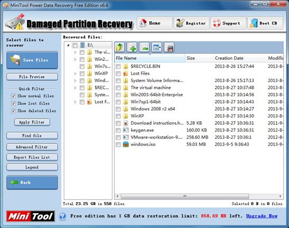Expand the Wind... tree folder

point(75,81)
